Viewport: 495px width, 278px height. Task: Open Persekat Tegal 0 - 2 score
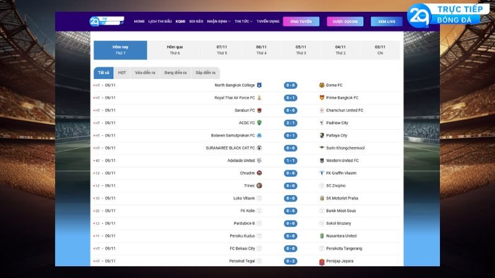[290, 261]
